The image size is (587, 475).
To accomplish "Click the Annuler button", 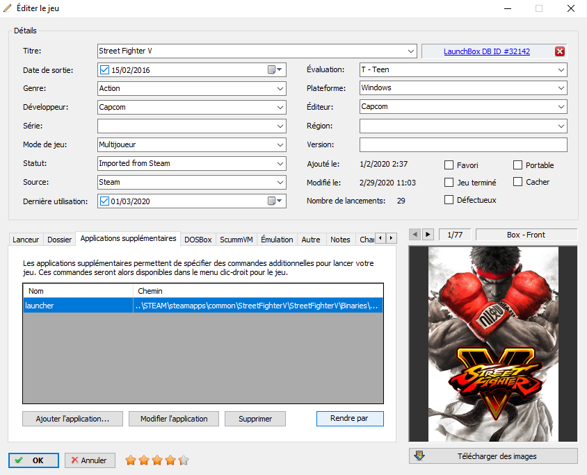I will [90, 460].
